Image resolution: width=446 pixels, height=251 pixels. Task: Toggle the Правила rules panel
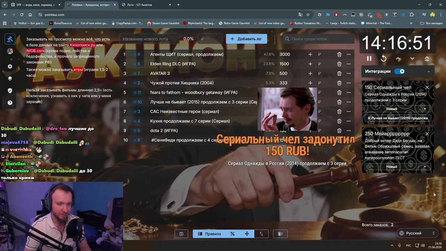point(209,234)
